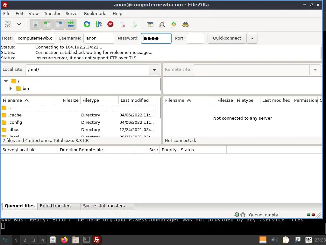Sort local files by Filetype column
The image size is (326, 245).
point(99,100)
